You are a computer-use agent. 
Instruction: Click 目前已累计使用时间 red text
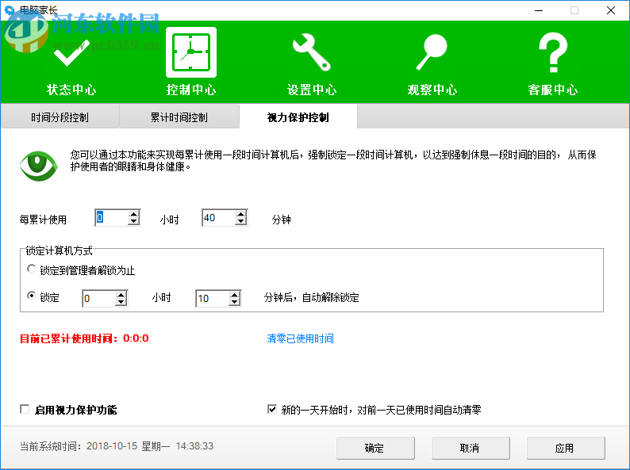coord(84,338)
